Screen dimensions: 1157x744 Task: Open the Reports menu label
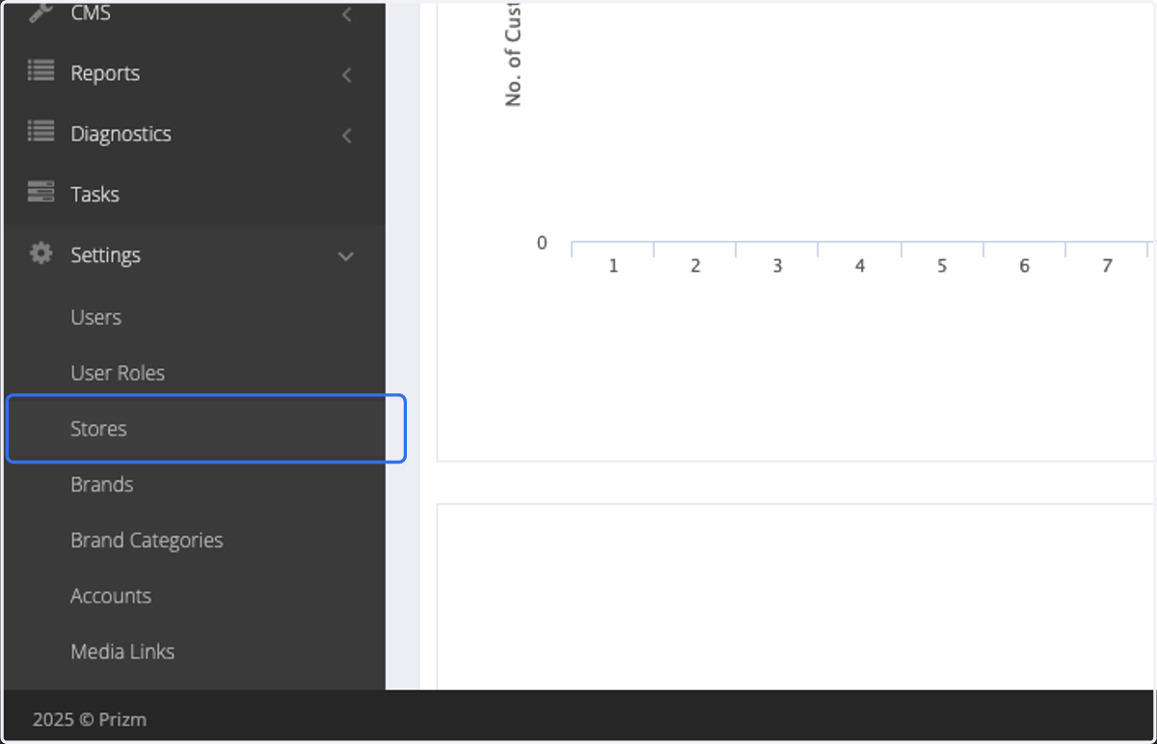105,73
